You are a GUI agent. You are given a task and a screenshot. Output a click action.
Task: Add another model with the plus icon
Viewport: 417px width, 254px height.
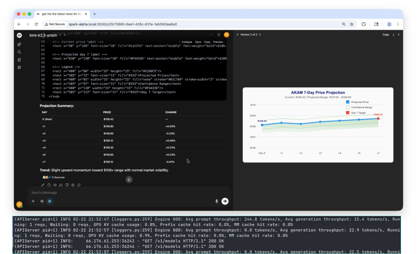click(x=65, y=35)
